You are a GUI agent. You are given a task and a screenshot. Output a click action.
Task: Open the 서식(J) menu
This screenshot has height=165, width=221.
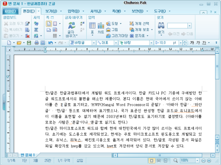[96, 11]
